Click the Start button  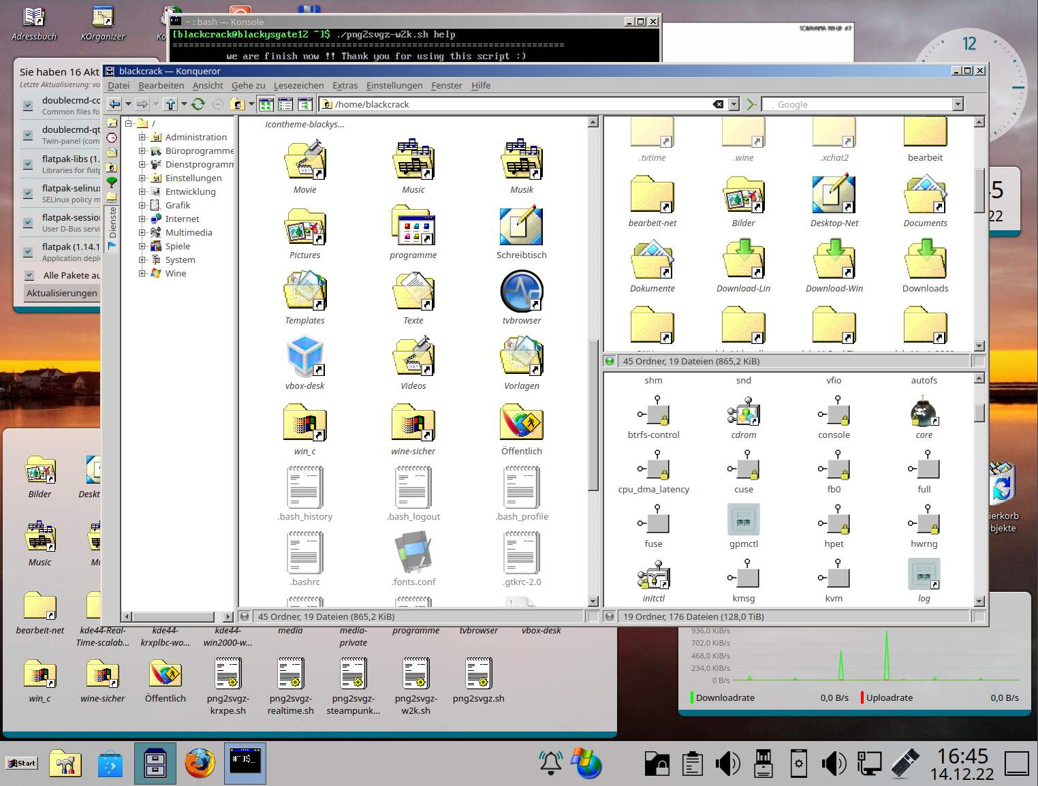[x=21, y=764]
